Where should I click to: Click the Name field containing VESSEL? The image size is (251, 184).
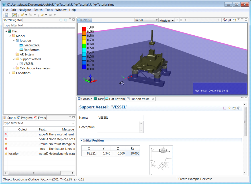120,118
